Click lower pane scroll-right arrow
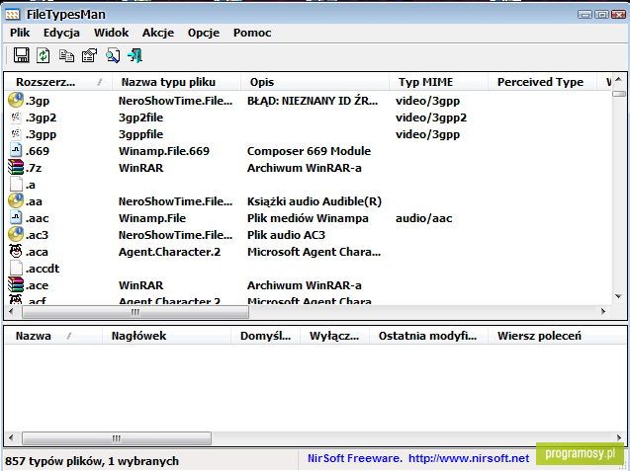 (x=619, y=437)
